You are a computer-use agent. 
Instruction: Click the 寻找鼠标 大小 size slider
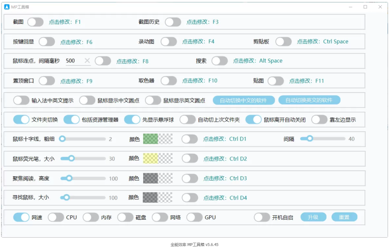[83, 198]
